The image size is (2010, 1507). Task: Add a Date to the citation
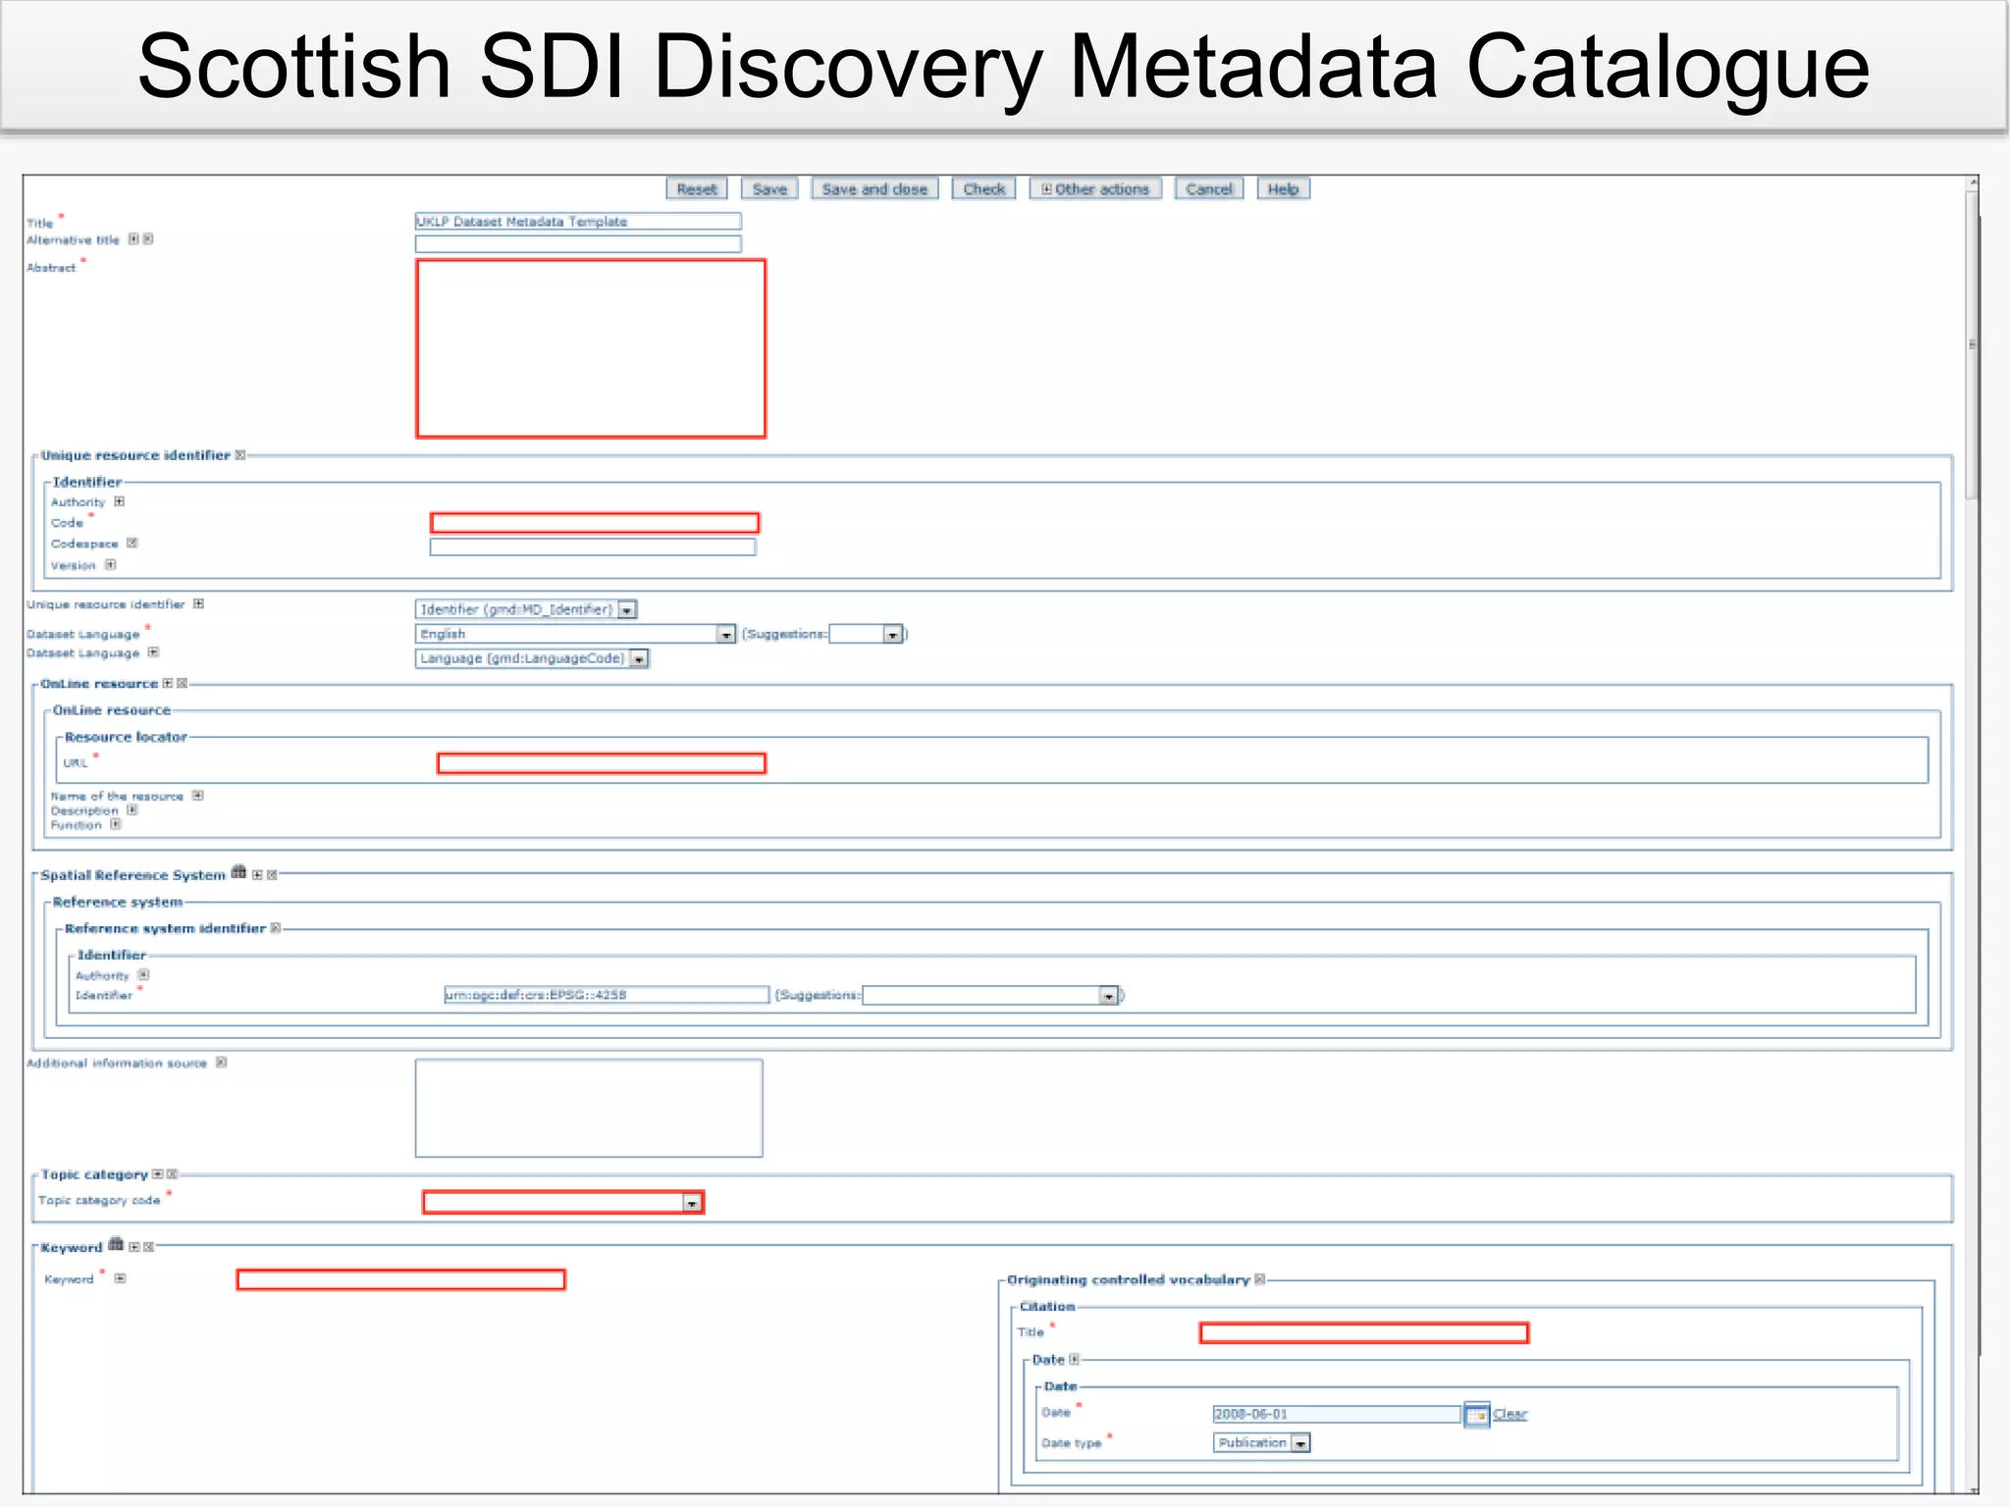click(1075, 1360)
